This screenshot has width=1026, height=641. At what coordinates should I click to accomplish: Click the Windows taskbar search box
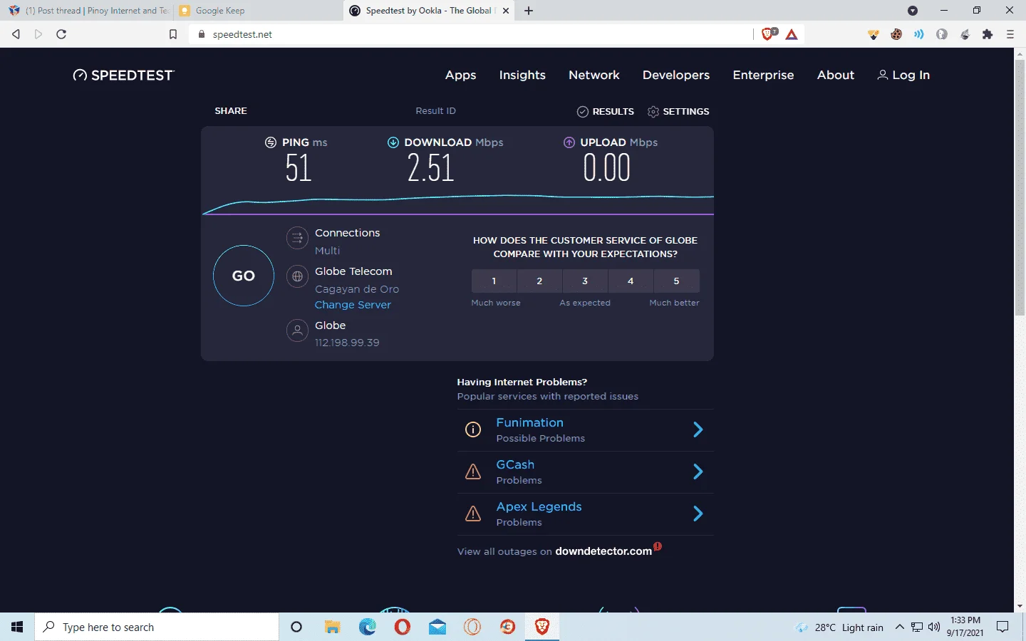tap(157, 627)
